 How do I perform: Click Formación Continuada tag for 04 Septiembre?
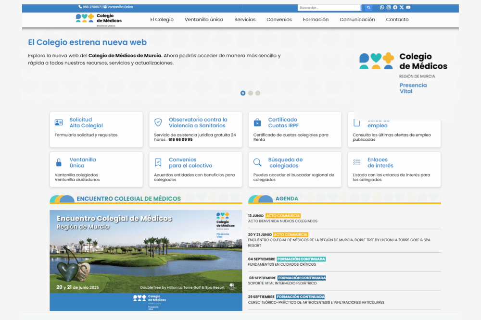301,259
